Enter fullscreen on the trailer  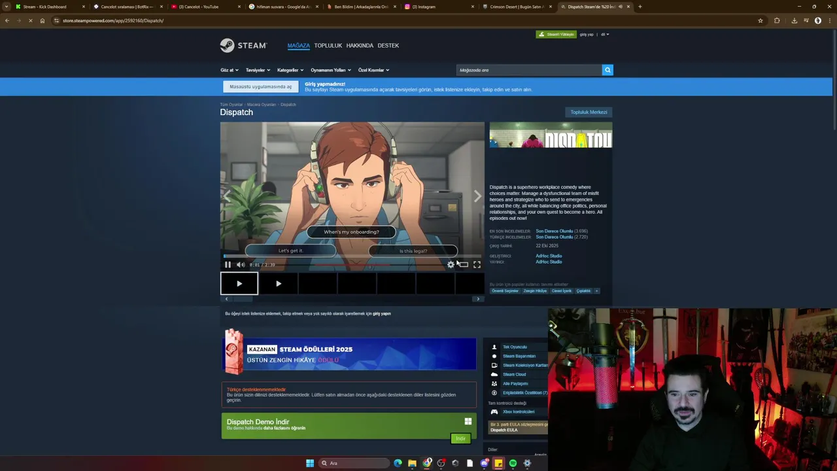pyautogui.click(x=477, y=264)
